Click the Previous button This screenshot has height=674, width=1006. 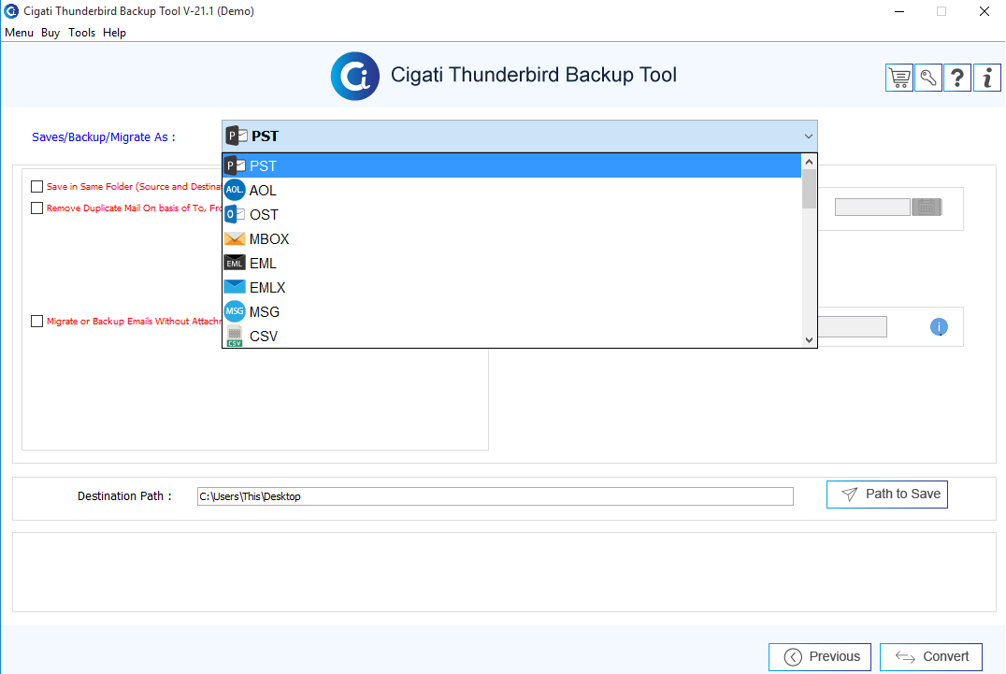point(820,656)
